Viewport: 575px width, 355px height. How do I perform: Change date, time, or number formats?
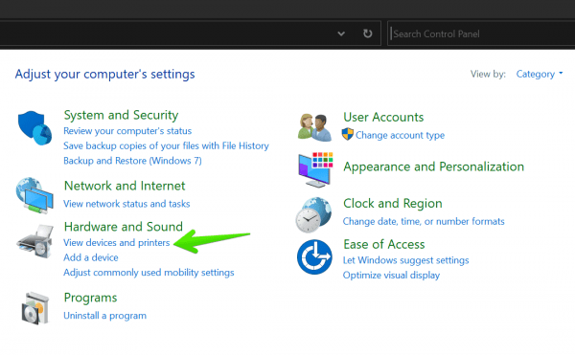tap(424, 221)
